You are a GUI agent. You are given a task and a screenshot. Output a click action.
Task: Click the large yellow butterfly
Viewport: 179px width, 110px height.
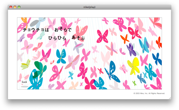pos(133,66)
